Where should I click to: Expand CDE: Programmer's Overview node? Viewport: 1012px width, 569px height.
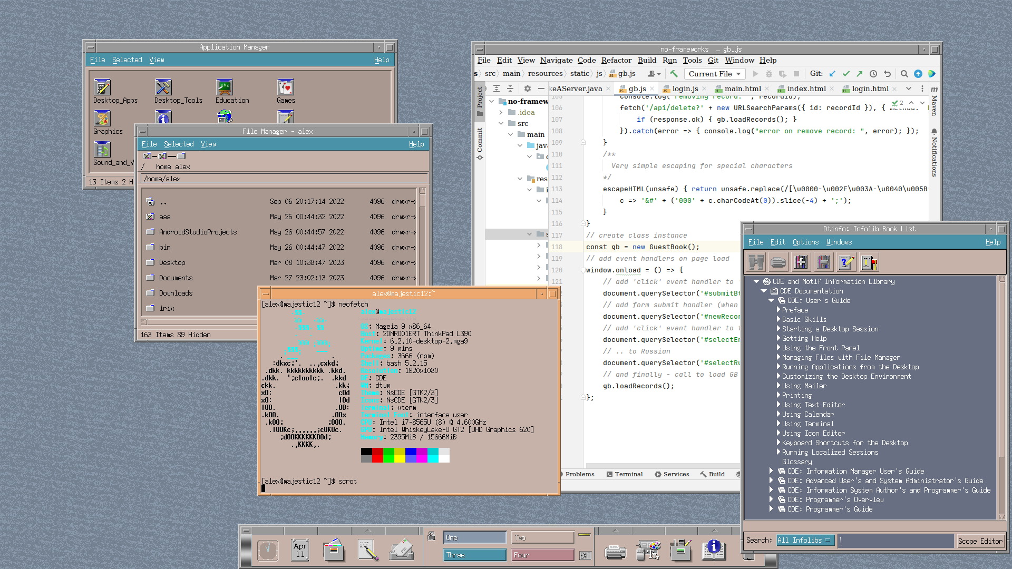(x=771, y=499)
